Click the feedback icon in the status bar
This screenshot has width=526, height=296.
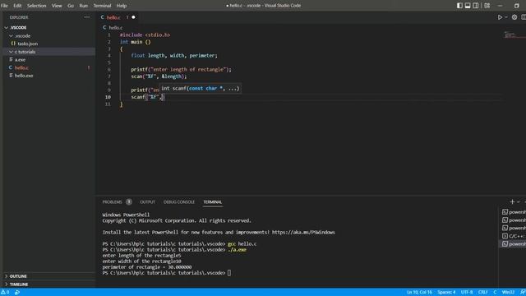(x=523, y=293)
